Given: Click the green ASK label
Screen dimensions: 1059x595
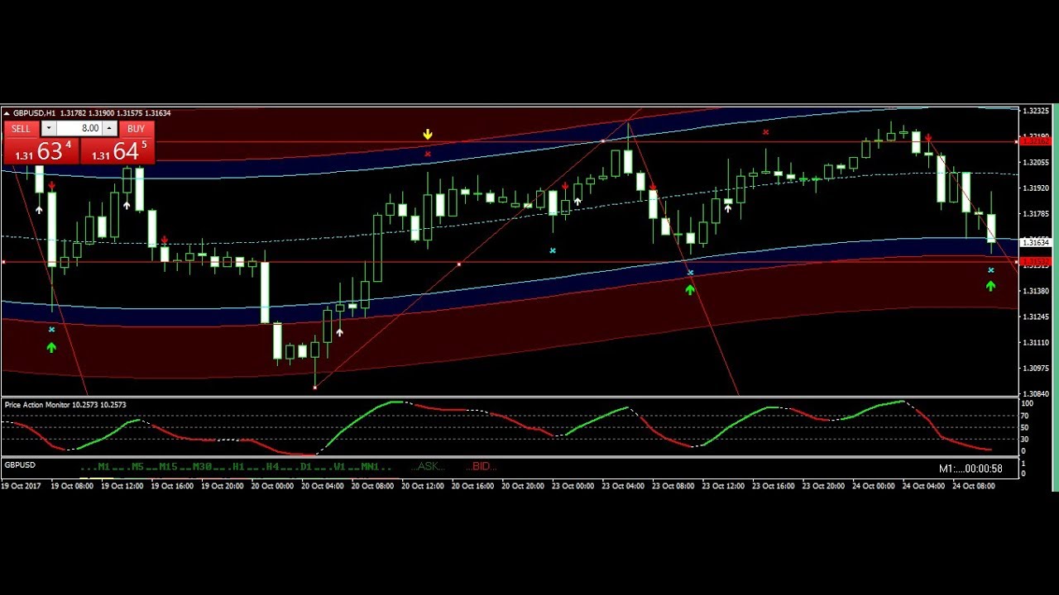Looking at the screenshot, I should coord(429,467).
